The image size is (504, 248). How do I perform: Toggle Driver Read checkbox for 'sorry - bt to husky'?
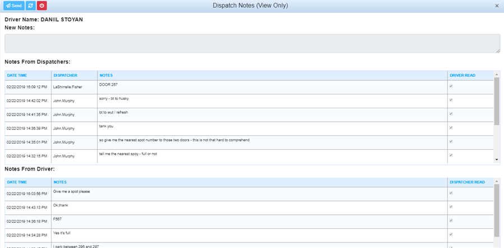(x=451, y=100)
